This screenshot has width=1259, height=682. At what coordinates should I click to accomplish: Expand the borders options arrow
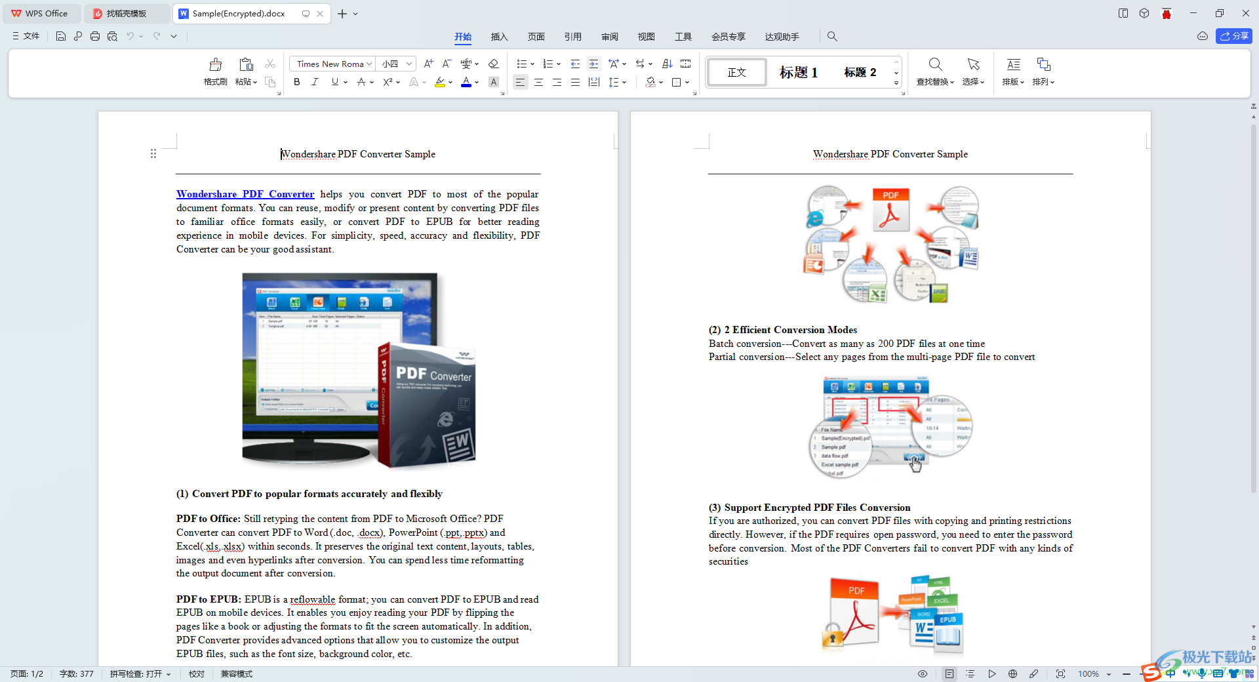click(x=687, y=83)
